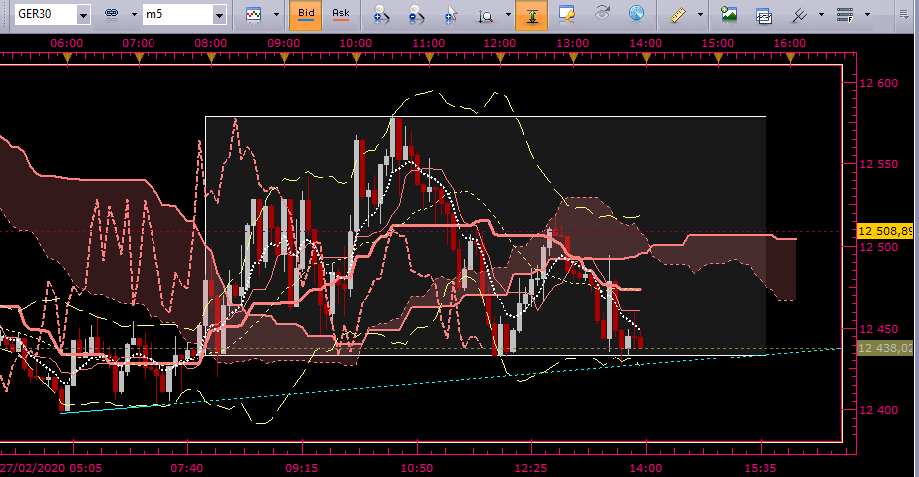The height and width of the screenshot is (477, 919).
Task: Click the orange marker under 09:00
Action: pos(284,58)
